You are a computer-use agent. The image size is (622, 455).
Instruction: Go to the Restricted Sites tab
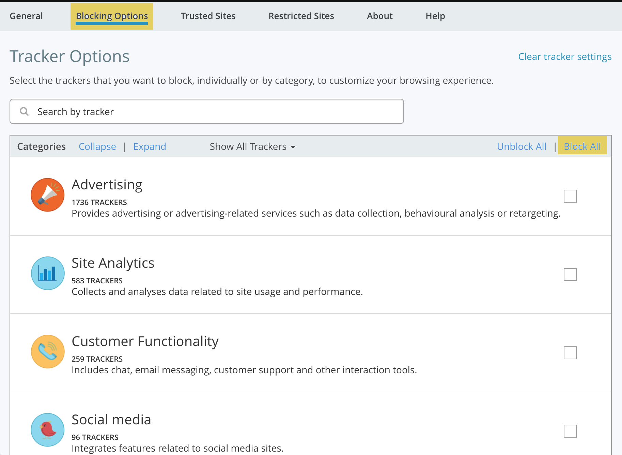tap(301, 16)
